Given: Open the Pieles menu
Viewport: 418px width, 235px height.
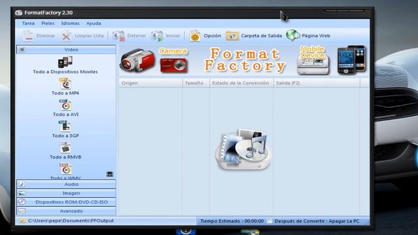Looking at the screenshot, I should [48, 23].
